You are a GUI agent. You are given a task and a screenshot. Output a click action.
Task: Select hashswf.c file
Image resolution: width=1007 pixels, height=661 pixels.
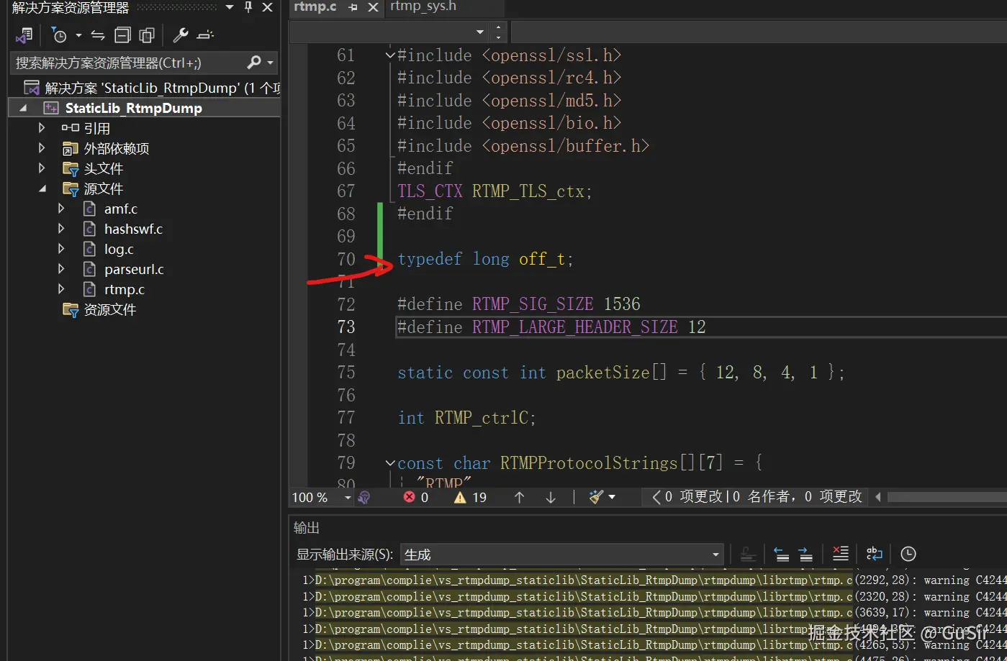click(x=133, y=229)
